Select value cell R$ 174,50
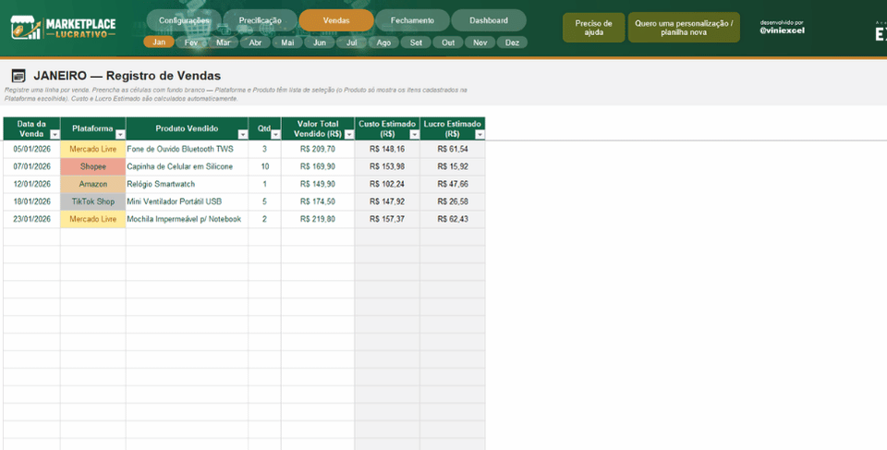Image resolution: width=887 pixels, height=450 pixels. click(x=318, y=202)
